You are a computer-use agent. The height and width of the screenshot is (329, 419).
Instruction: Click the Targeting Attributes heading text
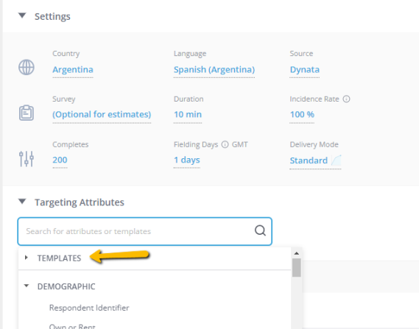[80, 202]
